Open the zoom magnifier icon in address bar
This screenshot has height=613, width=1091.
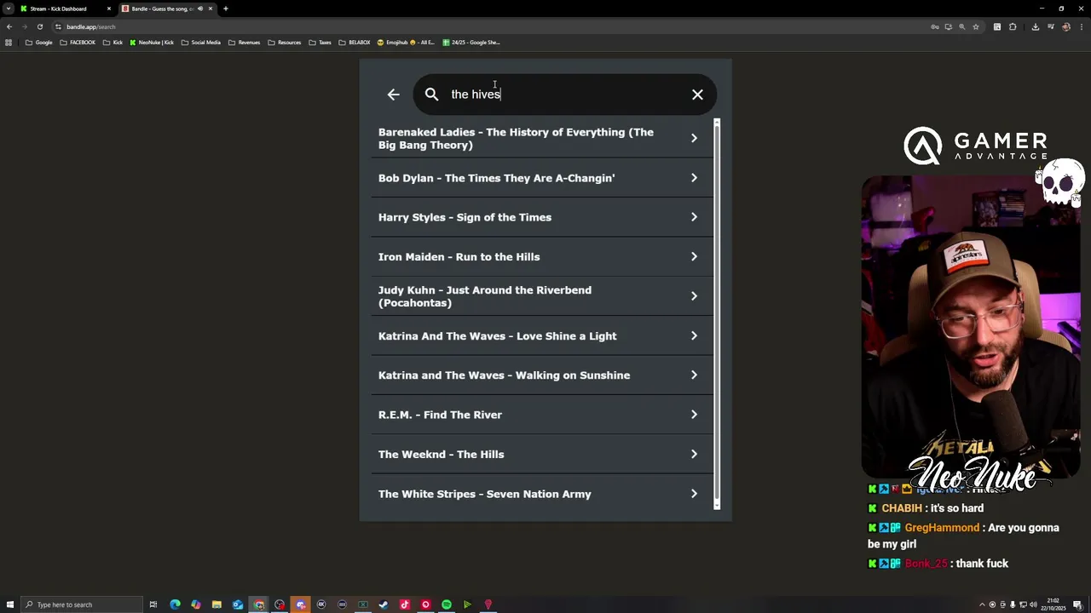click(x=962, y=26)
